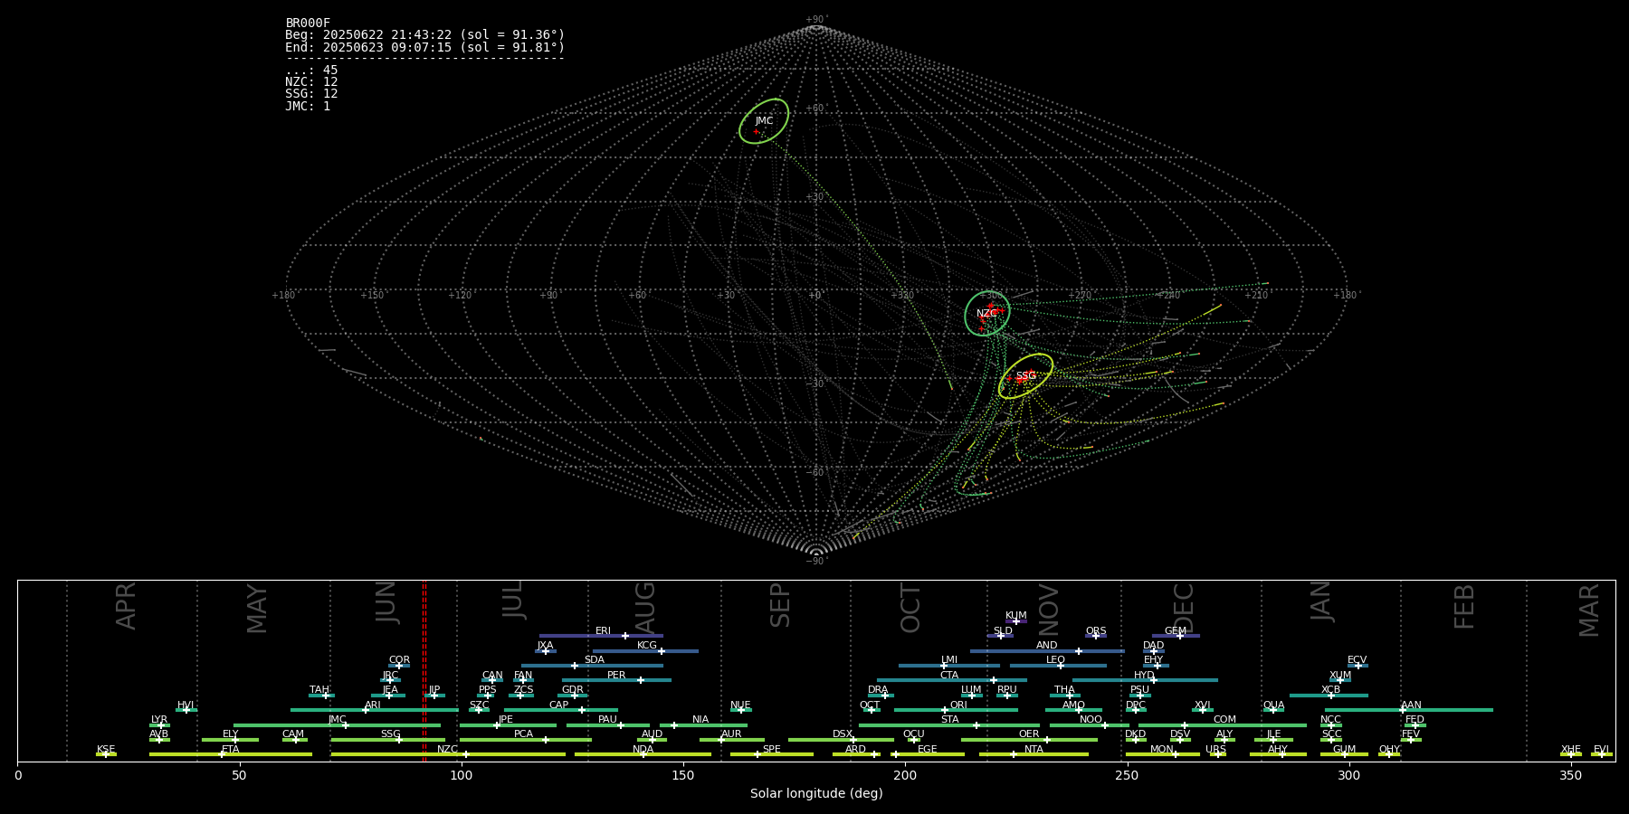Click the JMC label in the timeline
Screen dimensions: 1629x814
[338, 720]
